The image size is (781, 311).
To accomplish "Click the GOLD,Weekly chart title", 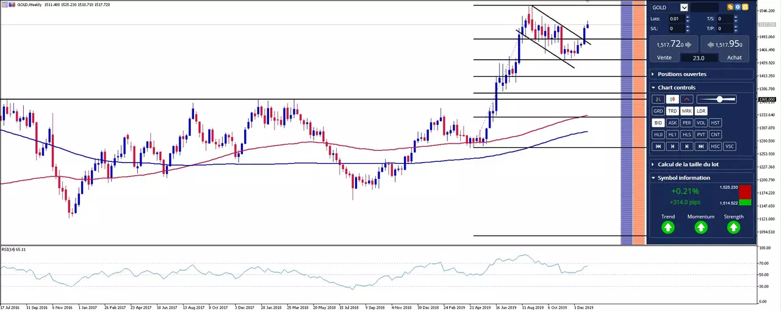I will click(x=30, y=5).
